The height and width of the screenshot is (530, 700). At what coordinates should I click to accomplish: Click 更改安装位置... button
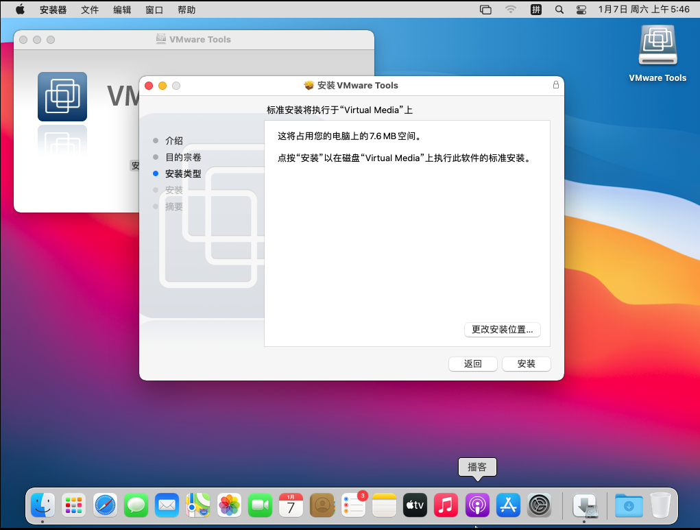click(x=503, y=330)
